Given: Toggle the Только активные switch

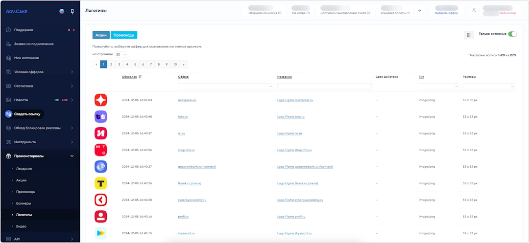Looking at the screenshot, I should [x=512, y=34].
